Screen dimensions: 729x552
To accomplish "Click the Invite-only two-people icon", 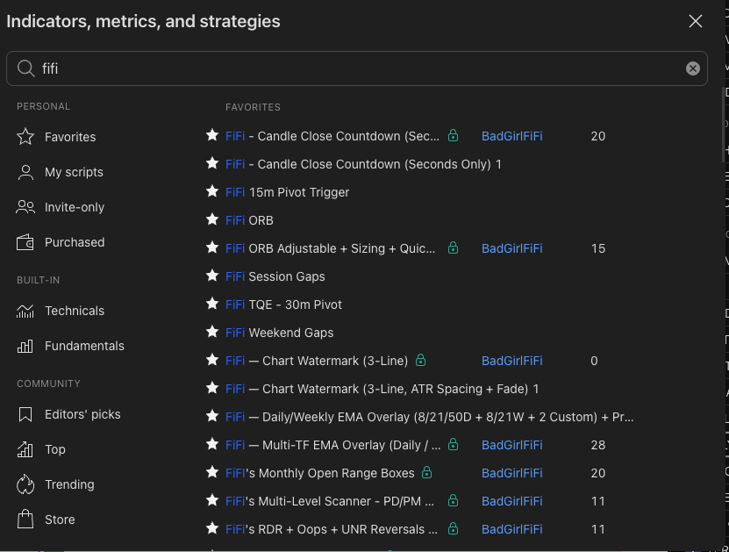I will tap(25, 207).
